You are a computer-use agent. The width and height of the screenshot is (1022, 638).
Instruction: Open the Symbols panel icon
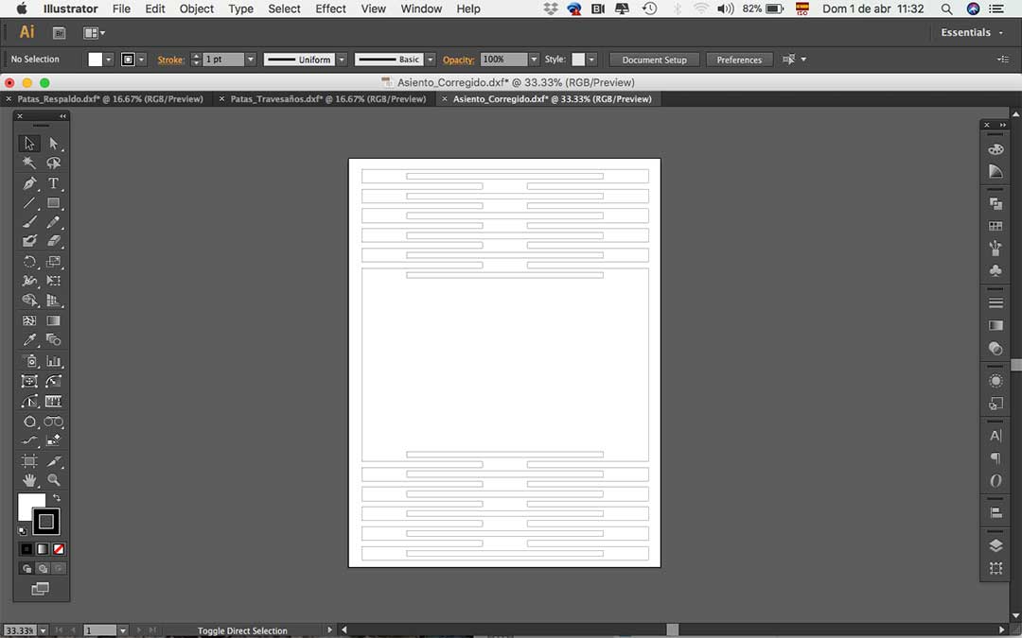coord(996,269)
